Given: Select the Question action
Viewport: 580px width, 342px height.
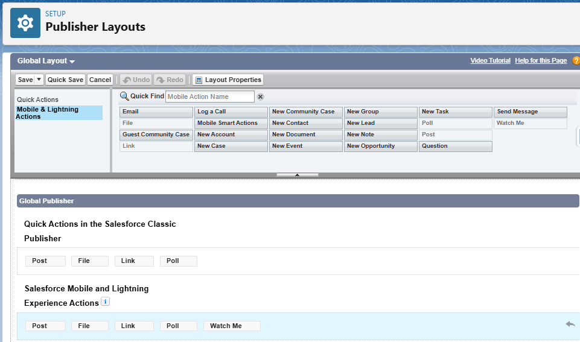Looking at the screenshot, I should pos(455,146).
